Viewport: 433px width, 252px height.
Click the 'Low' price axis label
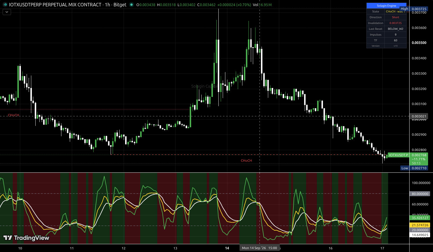point(405,168)
